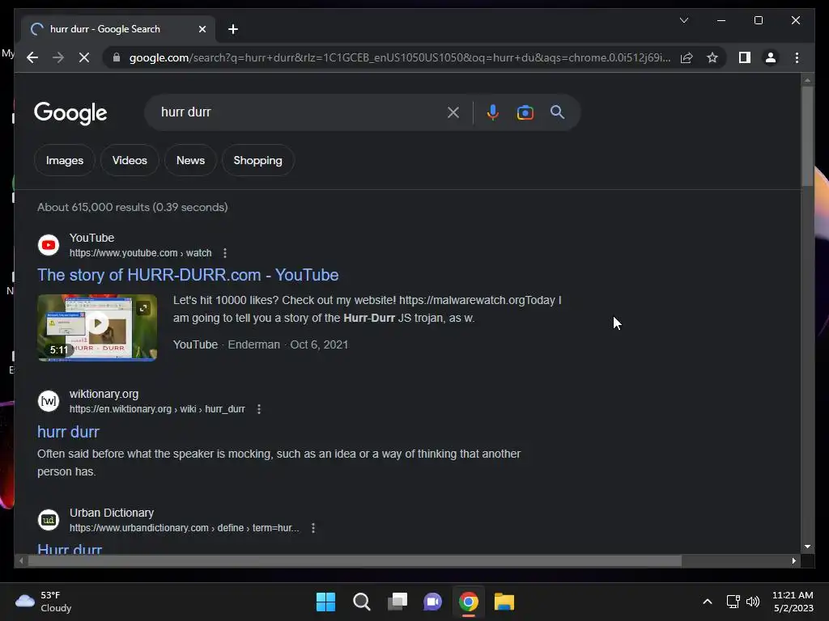Search by voice with microphone icon

pos(493,112)
